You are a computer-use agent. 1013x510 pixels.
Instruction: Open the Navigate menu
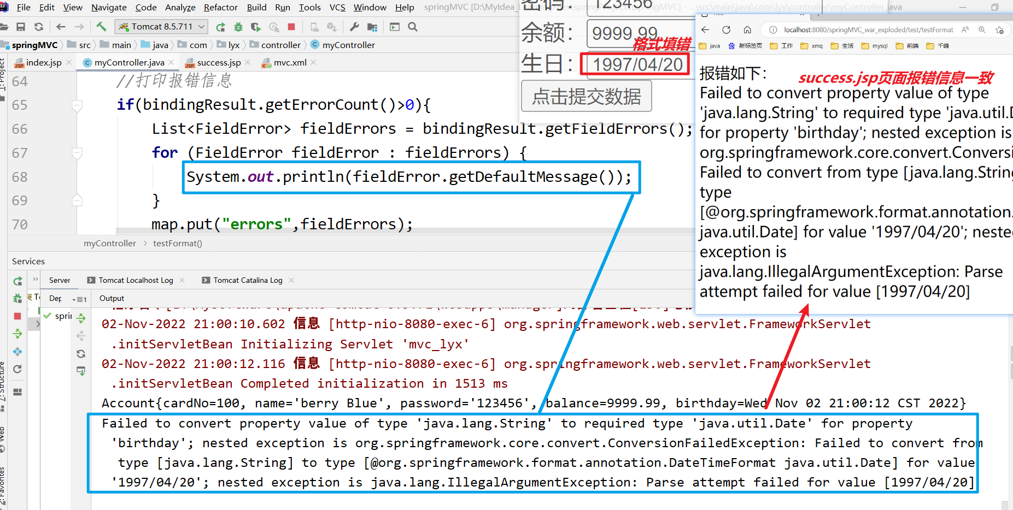point(109,7)
